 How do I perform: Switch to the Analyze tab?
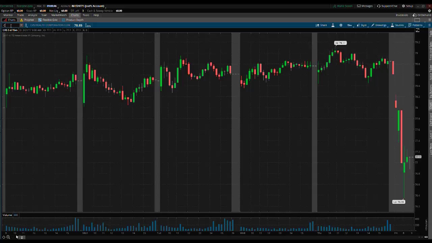point(32,15)
